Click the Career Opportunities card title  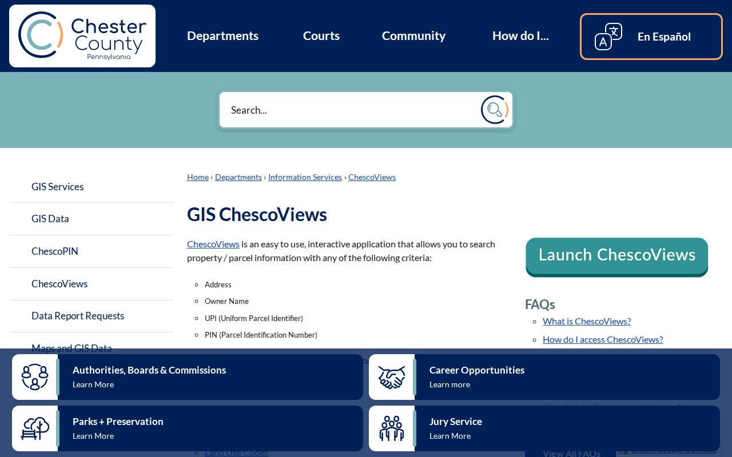click(x=477, y=370)
